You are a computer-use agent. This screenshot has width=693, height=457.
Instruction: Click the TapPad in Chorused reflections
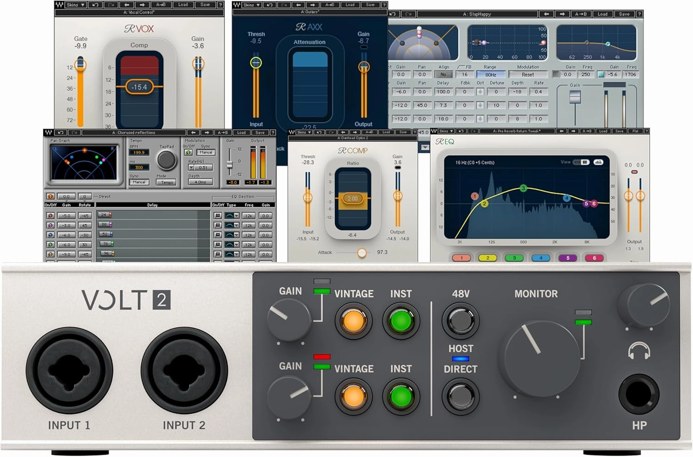(x=166, y=160)
